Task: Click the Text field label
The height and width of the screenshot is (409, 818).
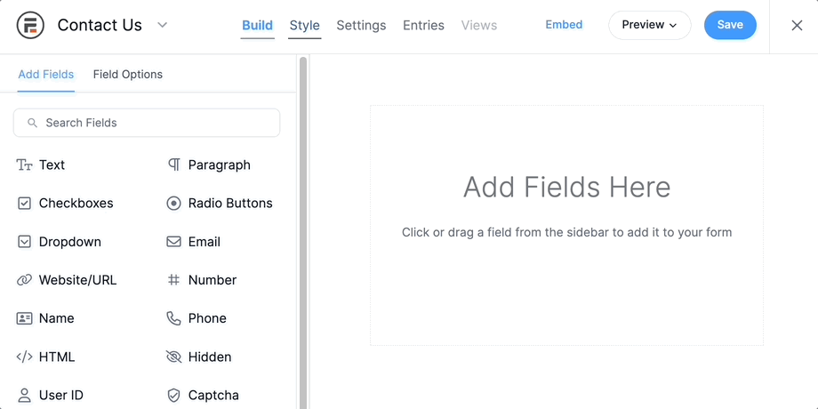Action: pos(52,164)
